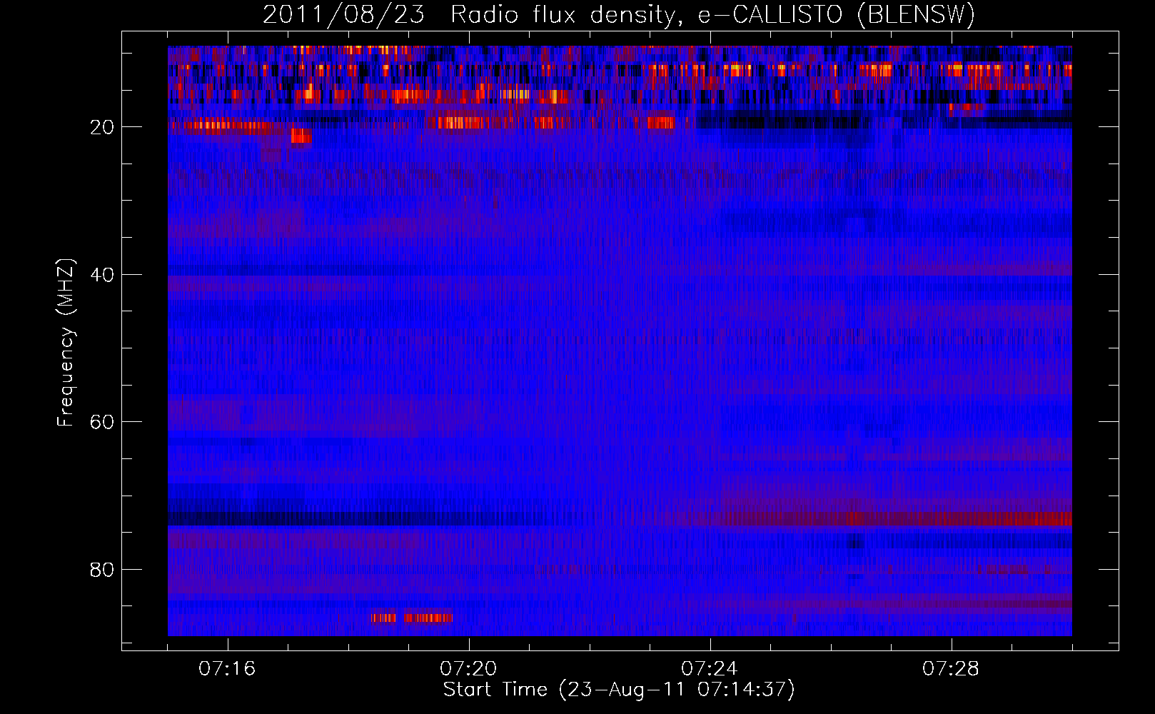Image resolution: width=1155 pixels, height=714 pixels.
Task: Click the 40 MHz frequency tick label
Action: click(x=102, y=274)
